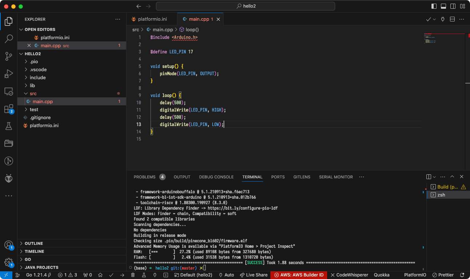The width and height of the screenshot is (470, 279).
Task: Click PlatformIO Clean trash icon in status bar
Action: tap(133, 275)
